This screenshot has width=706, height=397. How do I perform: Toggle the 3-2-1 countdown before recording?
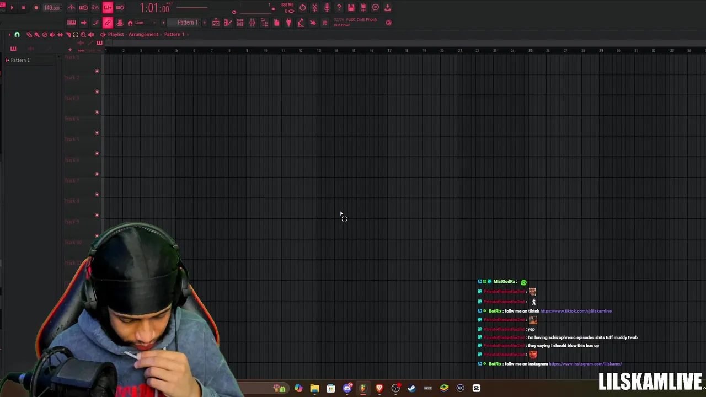coord(95,8)
